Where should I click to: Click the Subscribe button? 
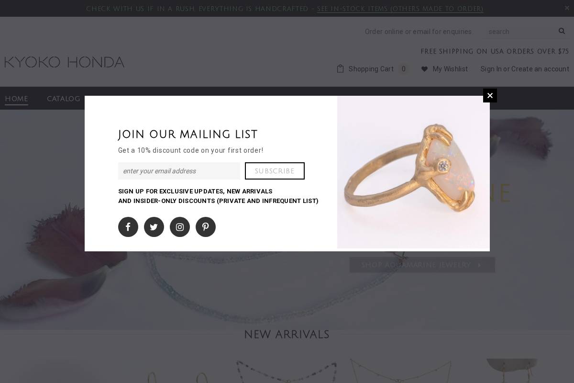coord(275,171)
